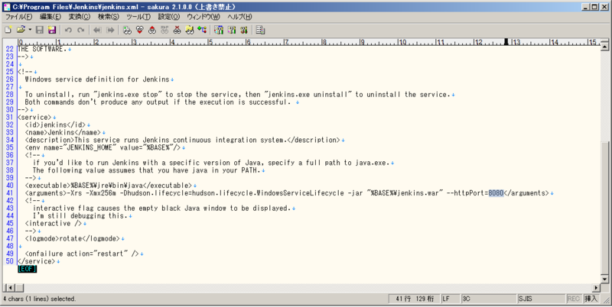Redo the edit via toolbar arrow
Viewport: 612px width, 307px height.
coord(81,30)
